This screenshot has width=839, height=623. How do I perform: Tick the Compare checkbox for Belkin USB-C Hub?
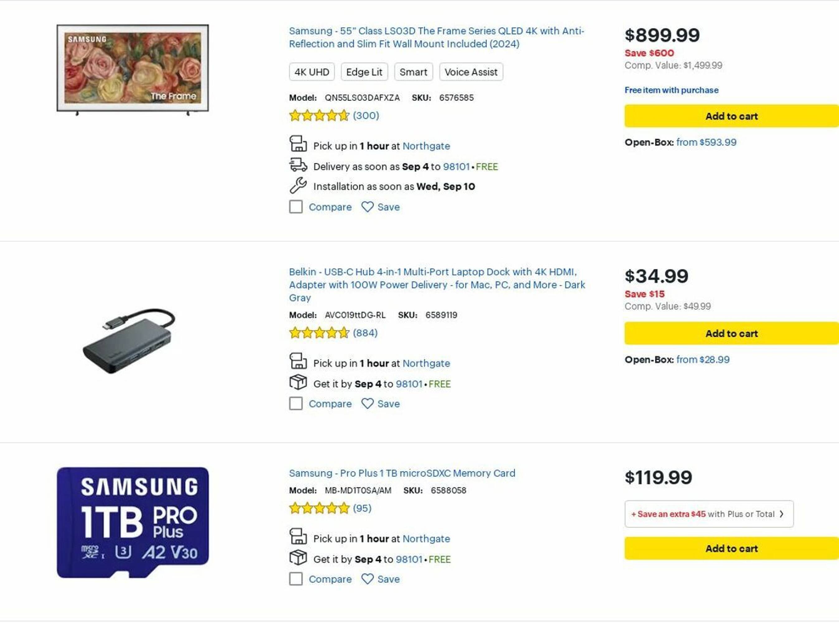pyautogui.click(x=296, y=403)
